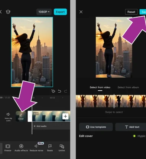Open the Beats tool
The height and width of the screenshot is (159, 146).
(x=50, y=148)
